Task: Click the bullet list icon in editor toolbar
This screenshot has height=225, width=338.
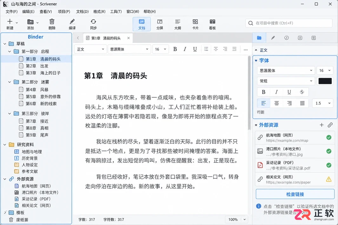Action: [206, 49]
